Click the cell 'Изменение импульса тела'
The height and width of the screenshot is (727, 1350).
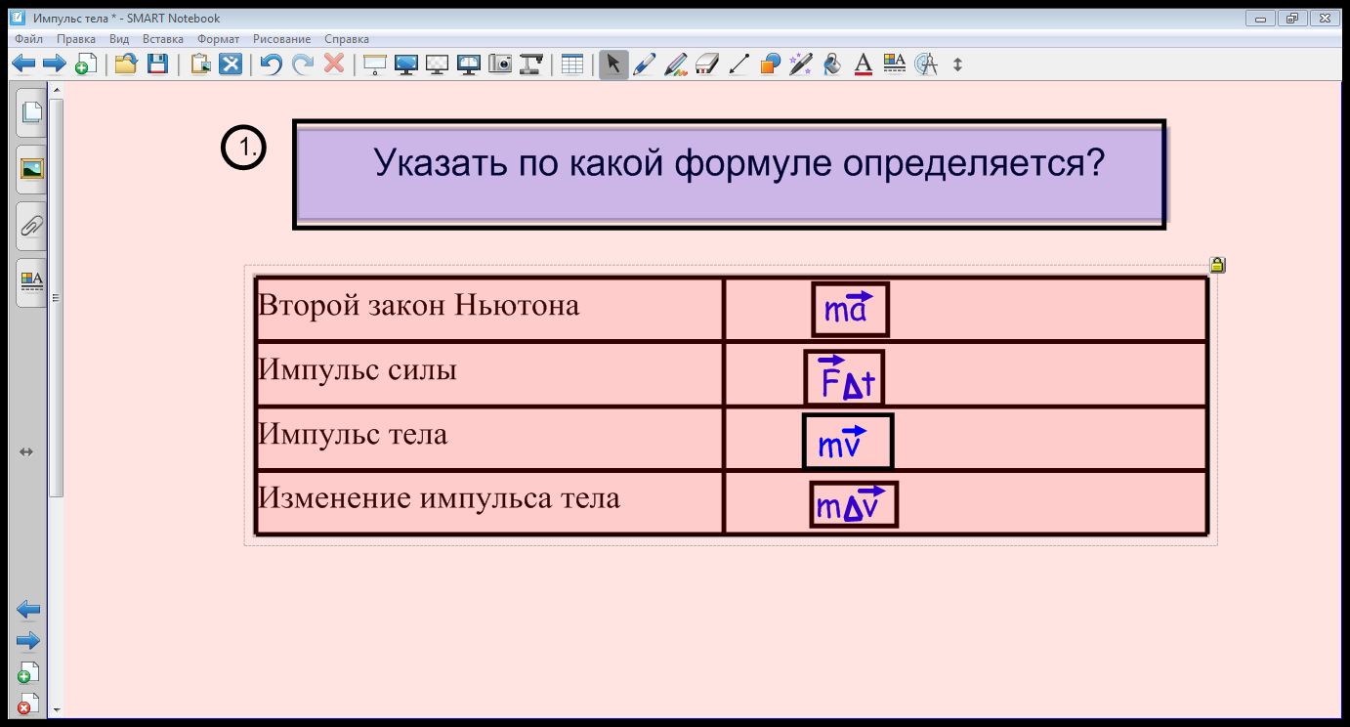pos(489,502)
